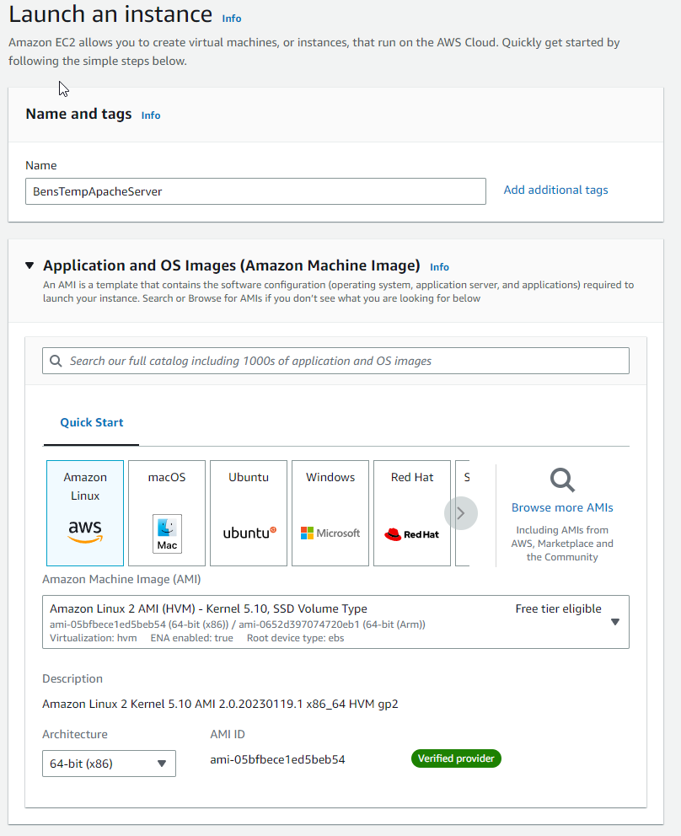This screenshot has height=836, width=681.
Task: Click the aws logo in Amazon Linux tile
Action: [85, 531]
